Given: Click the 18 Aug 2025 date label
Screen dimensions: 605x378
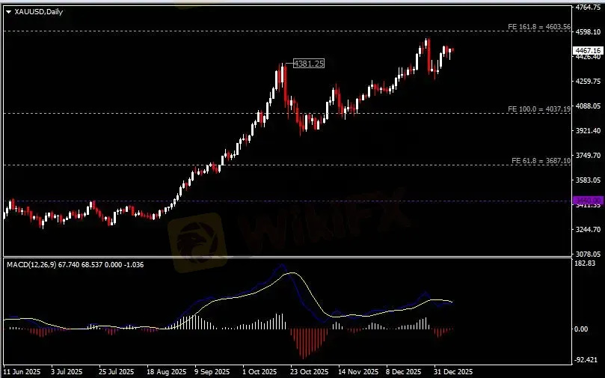Looking at the screenshot, I should (x=166, y=372).
